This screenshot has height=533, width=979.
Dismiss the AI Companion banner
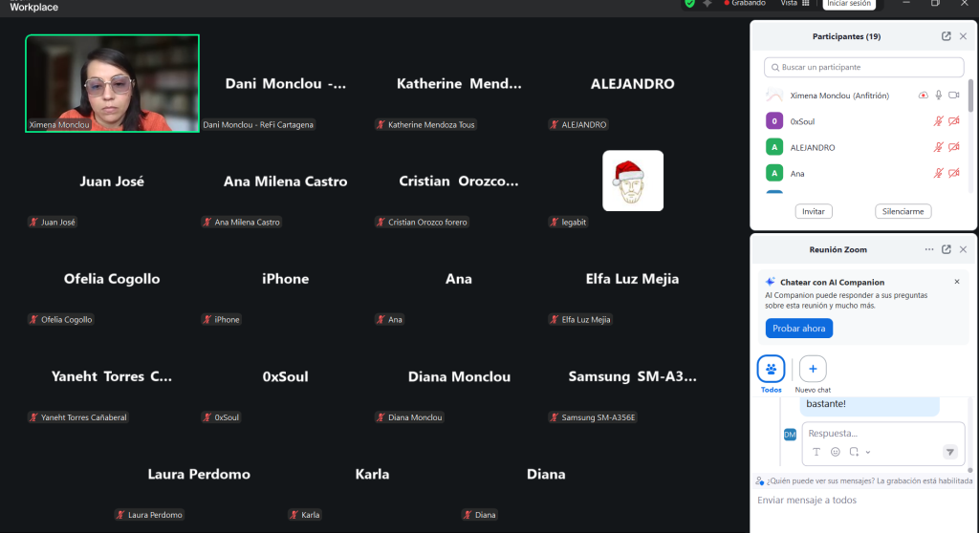pyautogui.click(x=957, y=283)
